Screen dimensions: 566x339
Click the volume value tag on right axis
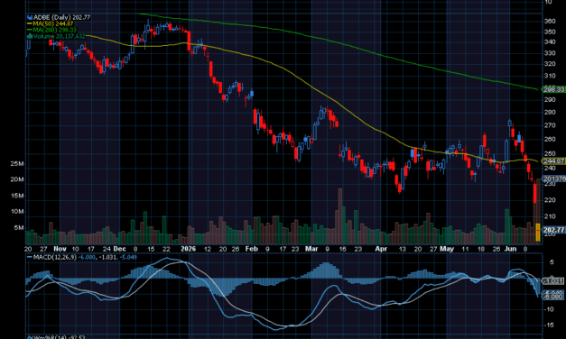point(554,179)
